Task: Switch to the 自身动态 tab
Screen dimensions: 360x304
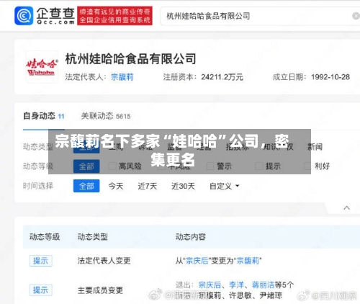Action: point(44,116)
